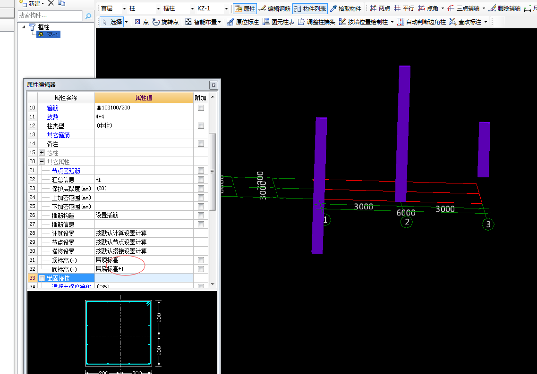
Task: Expand the 芯柱 property group
Action: pos(42,152)
